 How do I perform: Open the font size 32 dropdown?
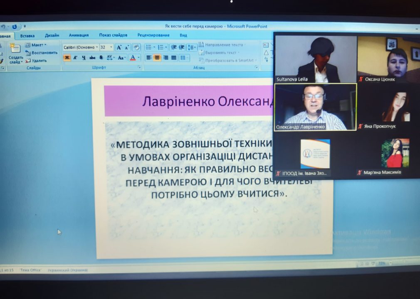[x=106, y=47]
